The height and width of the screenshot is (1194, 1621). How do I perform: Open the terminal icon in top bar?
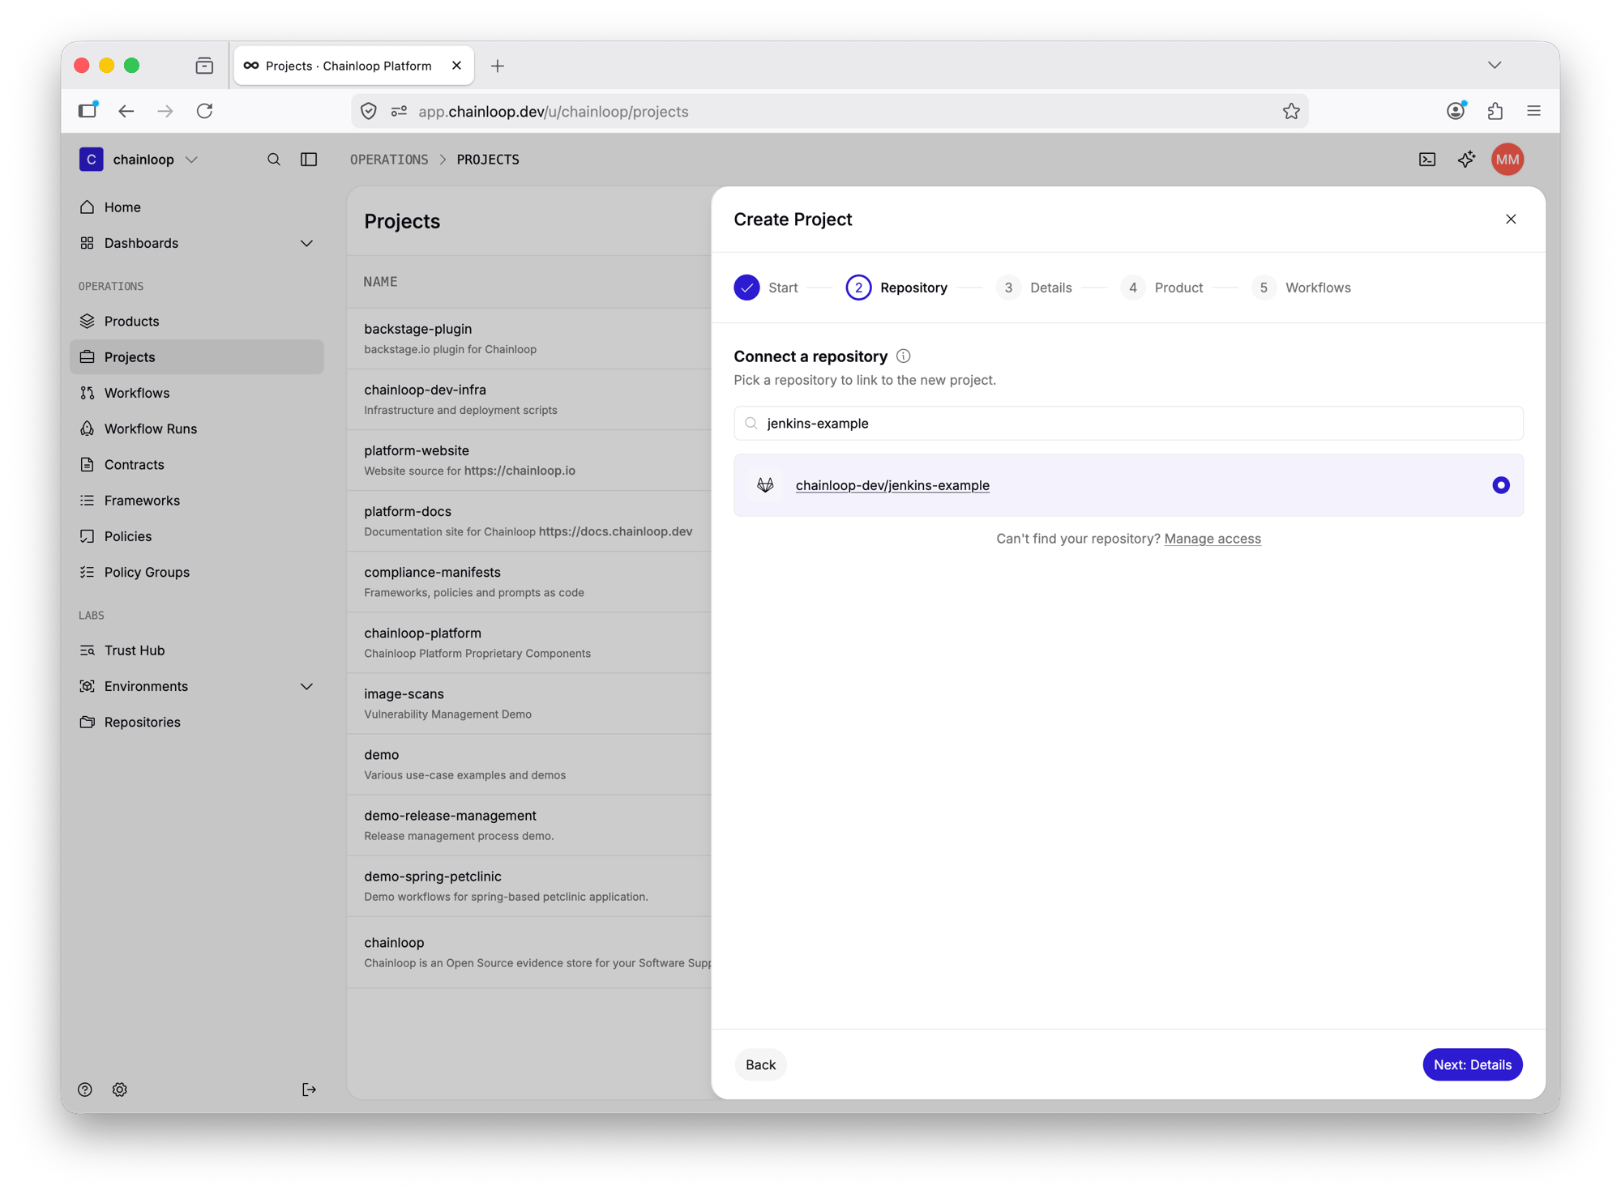coord(1427,160)
